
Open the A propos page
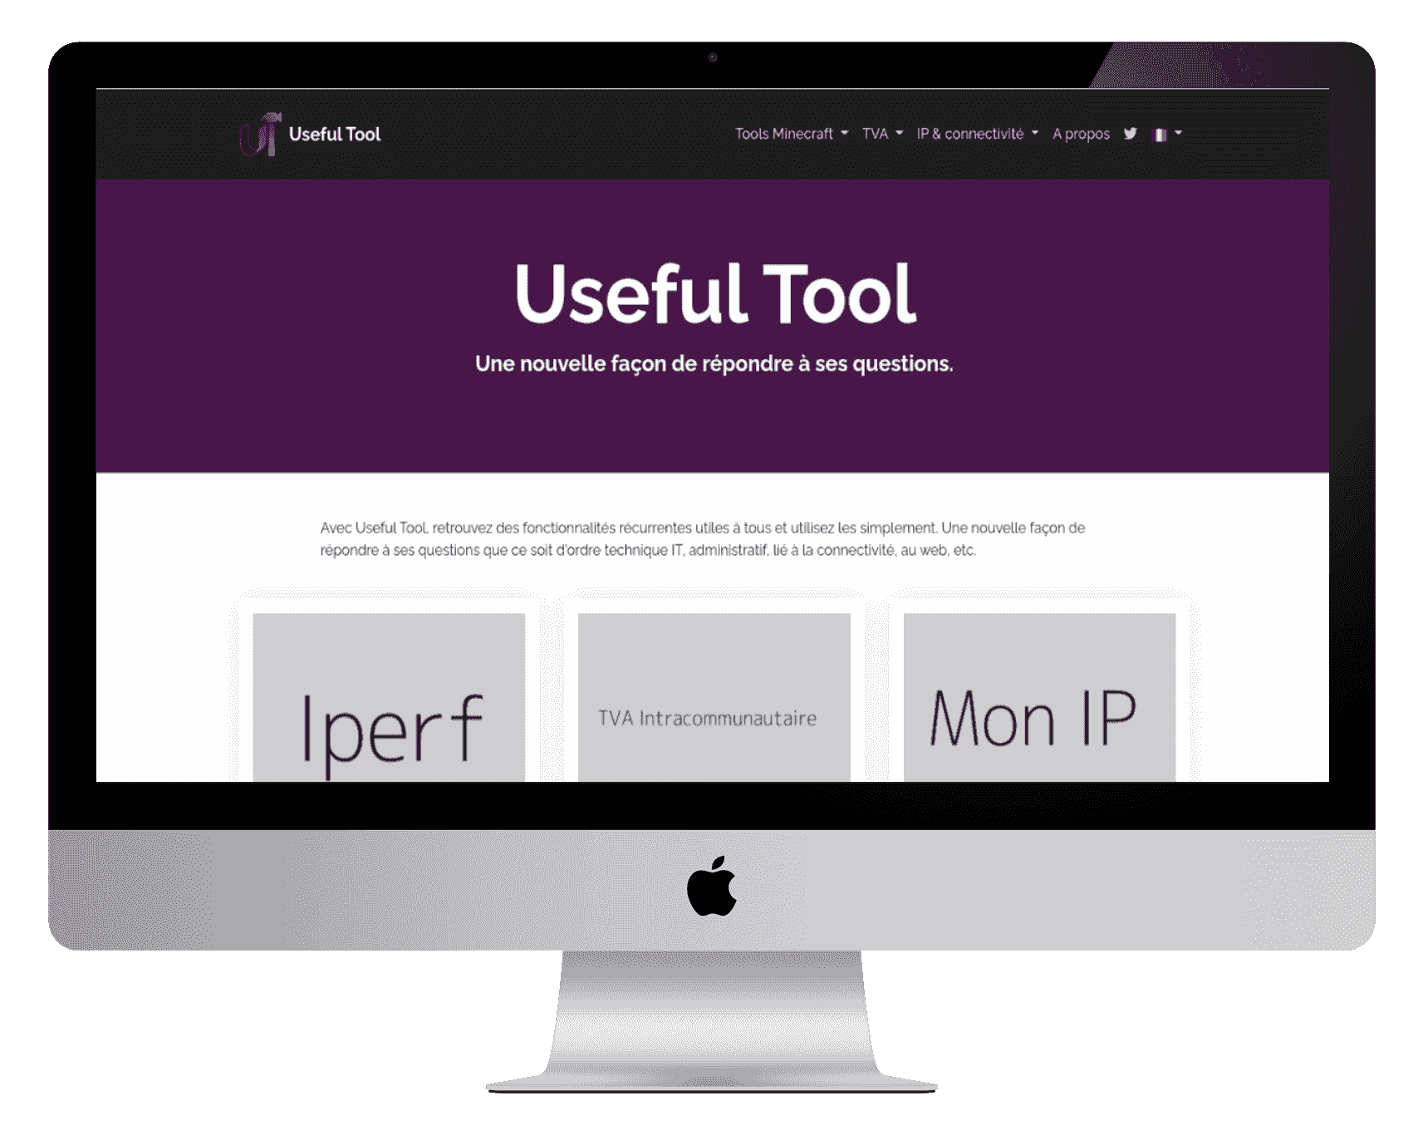pos(1081,134)
